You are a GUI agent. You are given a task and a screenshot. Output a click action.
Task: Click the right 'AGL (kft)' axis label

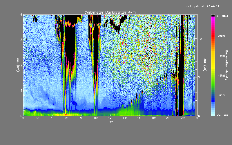coord(205,65)
